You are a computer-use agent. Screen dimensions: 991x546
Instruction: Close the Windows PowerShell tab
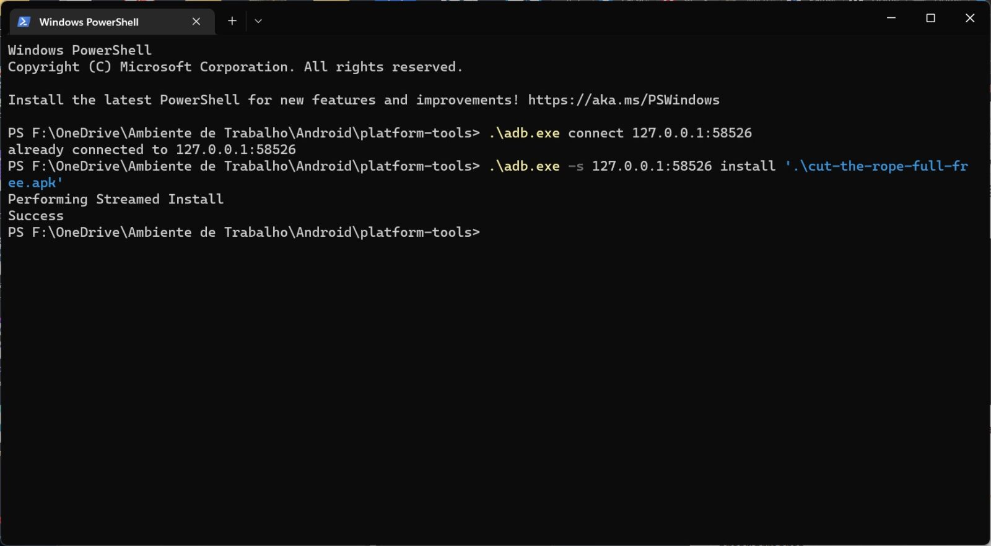tap(196, 21)
